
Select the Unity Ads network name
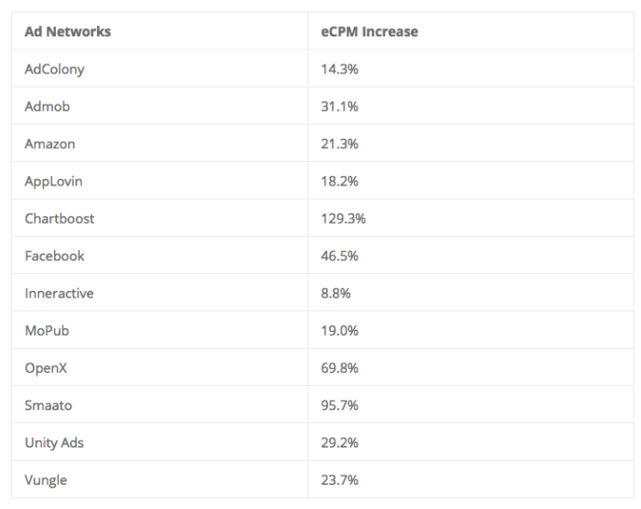tap(55, 443)
